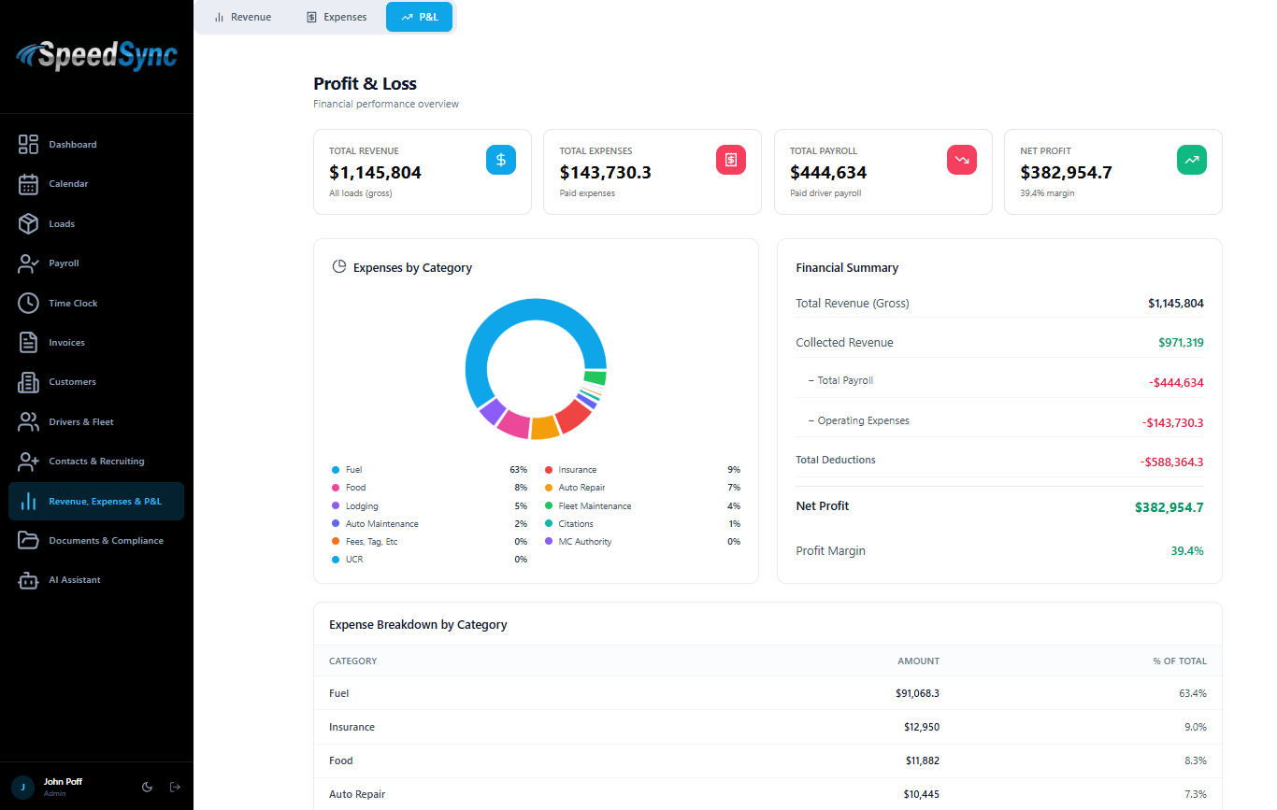Click the red receipt icon on Total Expenses card

coord(731,160)
